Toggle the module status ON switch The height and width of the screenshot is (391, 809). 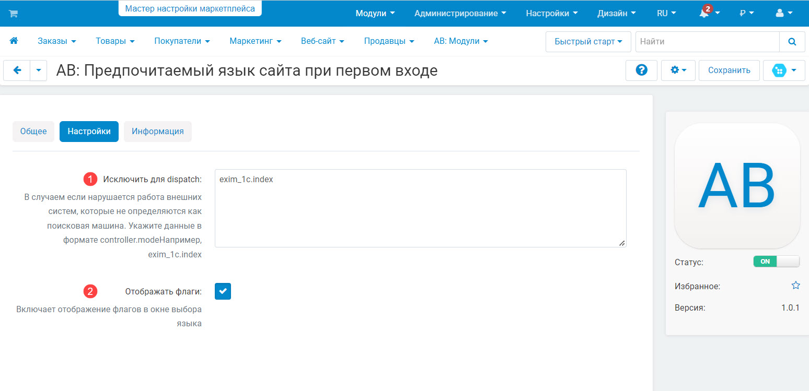(x=777, y=262)
